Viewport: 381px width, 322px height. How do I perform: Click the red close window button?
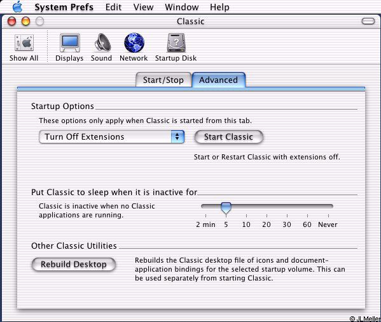point(11,21)
